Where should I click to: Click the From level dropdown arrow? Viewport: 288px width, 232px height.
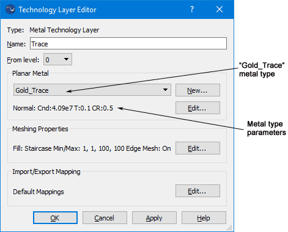click(x=66, y=59)
